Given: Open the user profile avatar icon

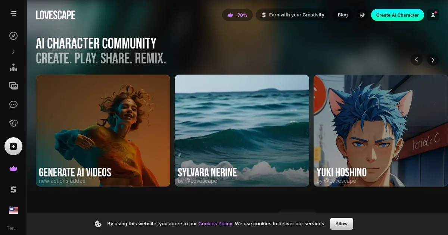Looking at the screenshot, I should point(433,15).
